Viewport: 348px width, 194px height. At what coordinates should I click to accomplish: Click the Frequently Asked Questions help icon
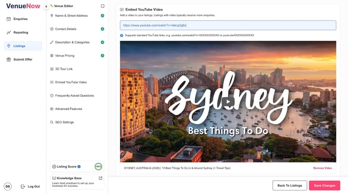52,95
